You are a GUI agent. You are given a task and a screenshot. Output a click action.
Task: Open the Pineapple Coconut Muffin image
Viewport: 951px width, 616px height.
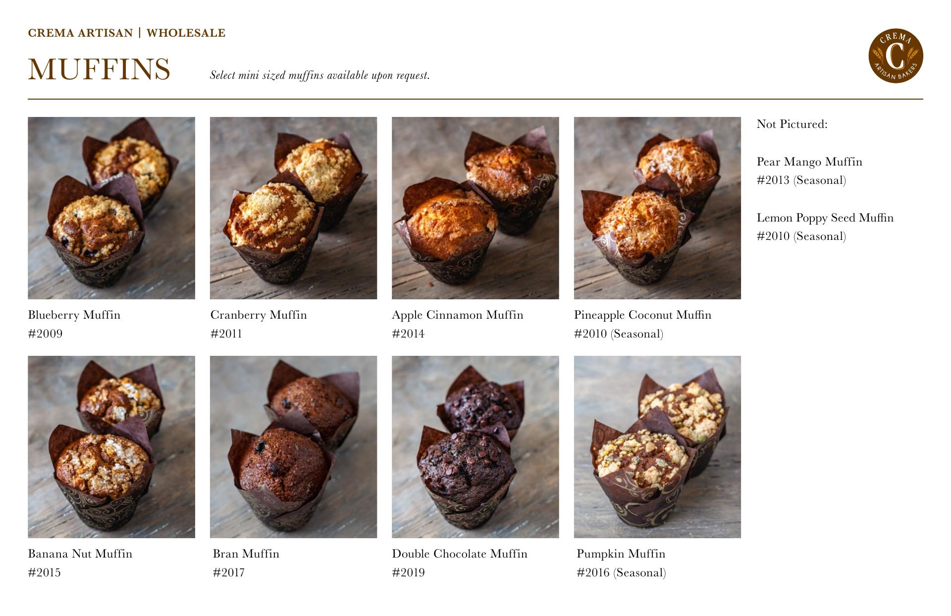click(657, 208)
